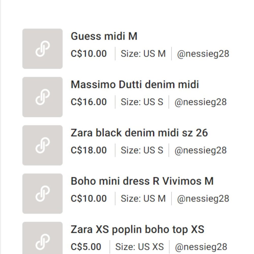
Task: Open the Zara XS poplin boho top listing
Action: click(x=137, y=229)
